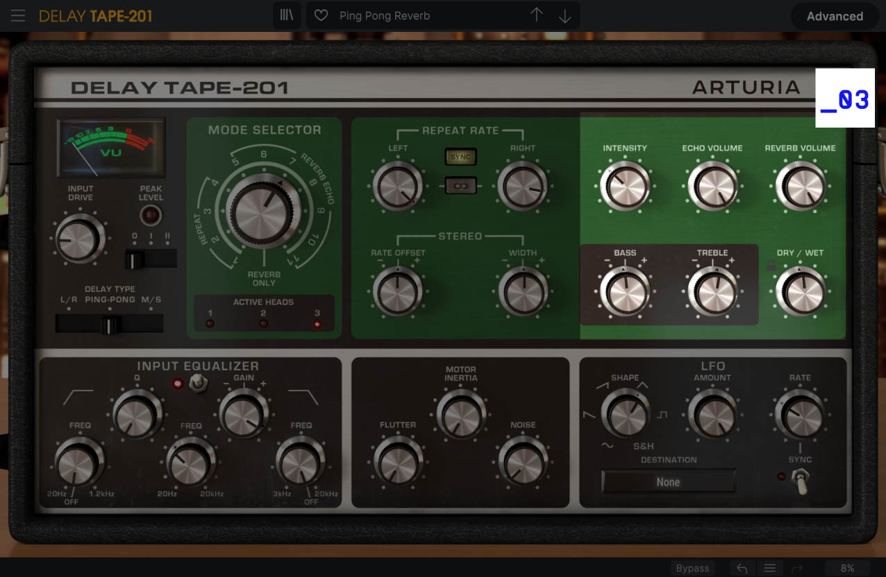The image size is (886, 577).
Task: Toggle the Dry/Wet lock icon
Action: pyautogui.click(x=771, y=266)
